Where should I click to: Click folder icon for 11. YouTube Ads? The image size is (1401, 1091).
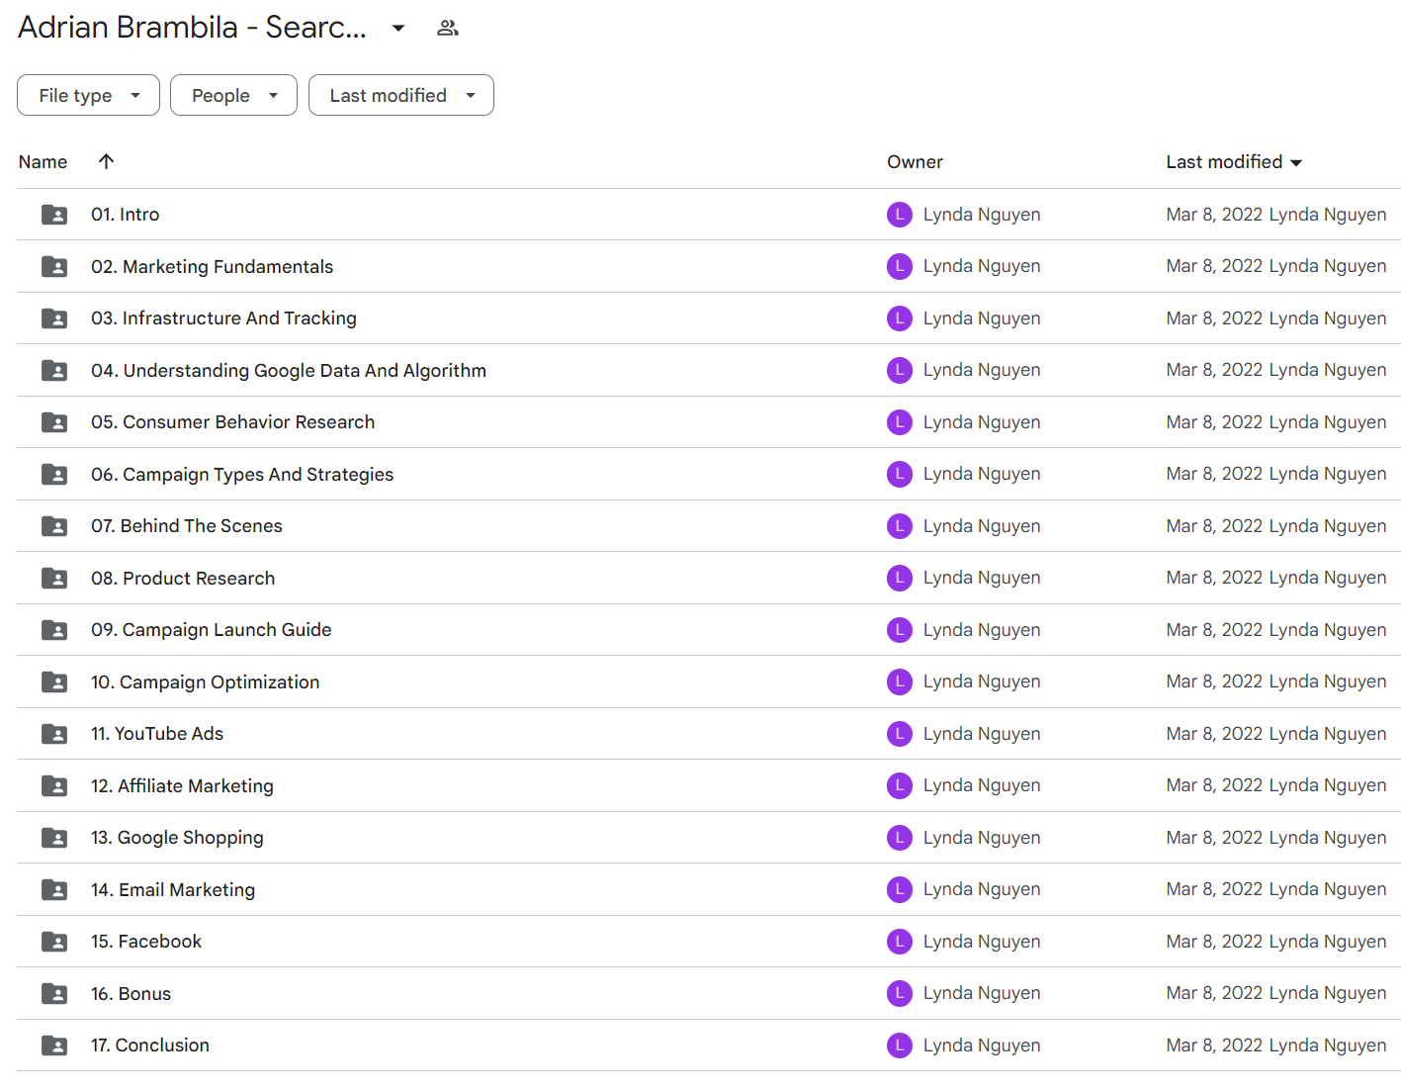[x=54, y=734]
